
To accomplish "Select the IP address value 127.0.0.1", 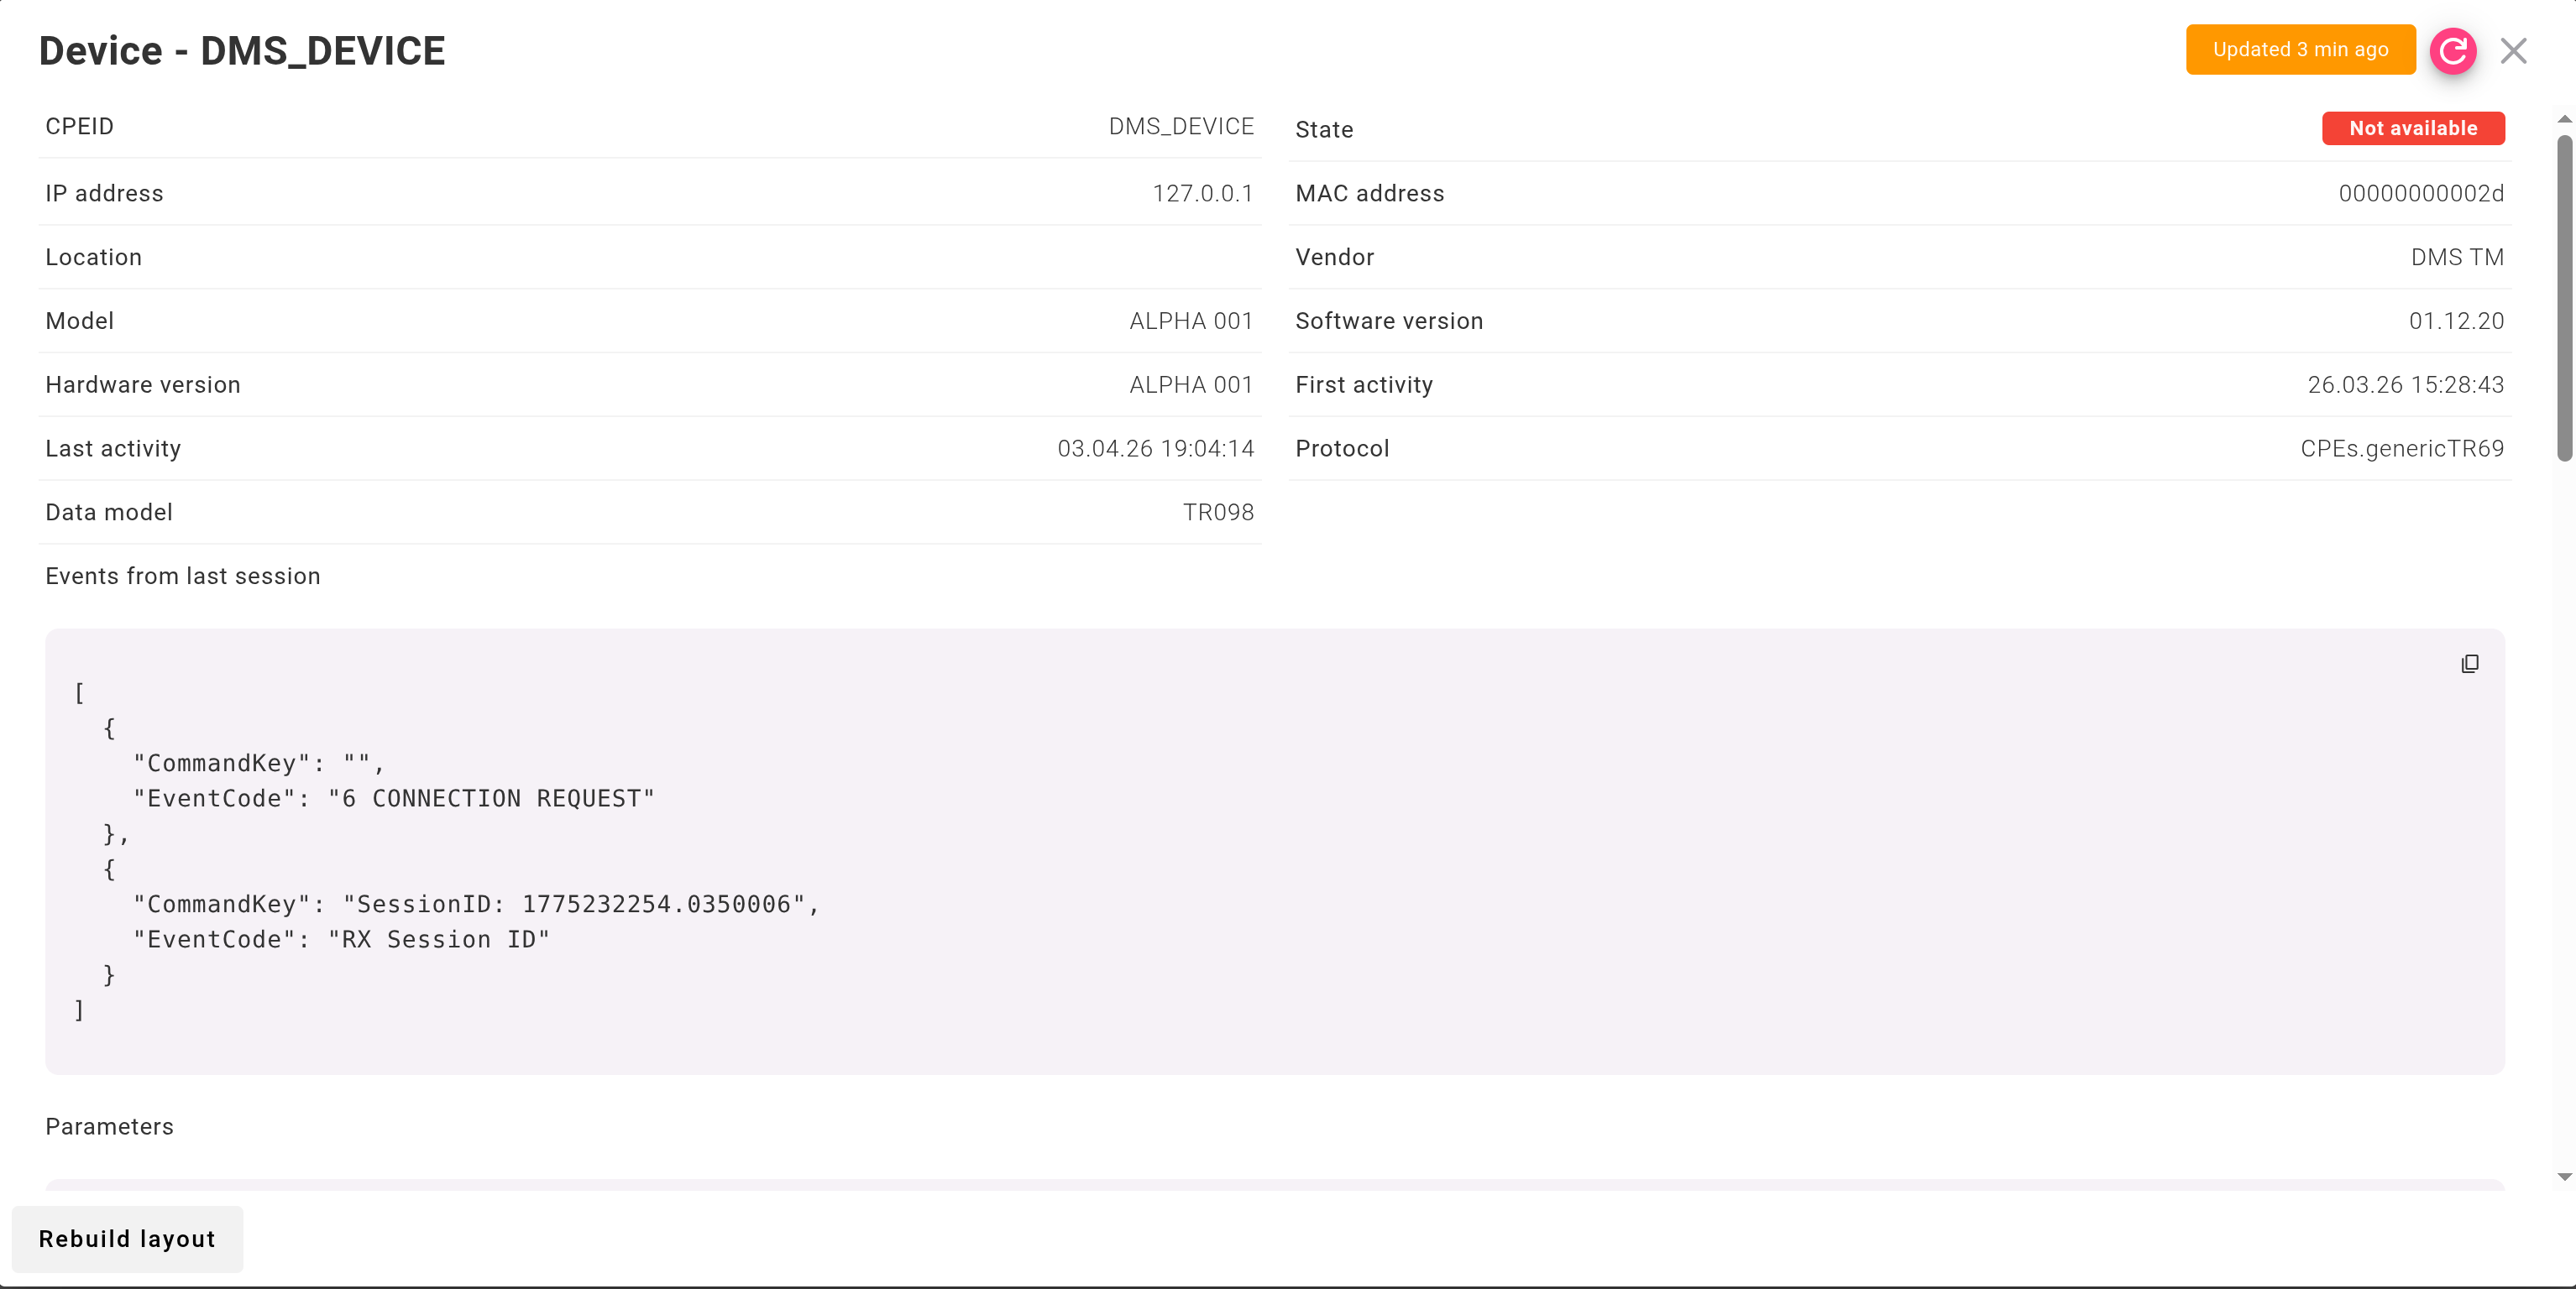I will [1203, 193].
